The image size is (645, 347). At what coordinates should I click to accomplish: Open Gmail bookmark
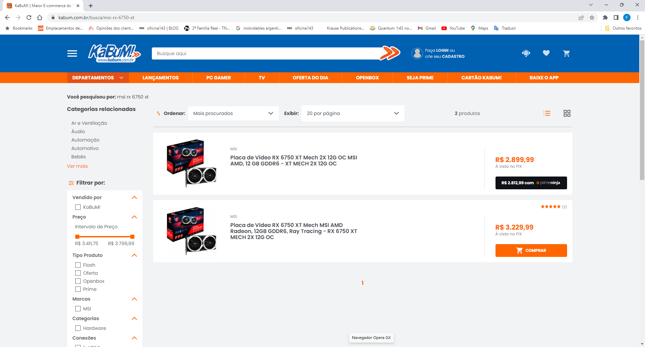pos(427,28)
